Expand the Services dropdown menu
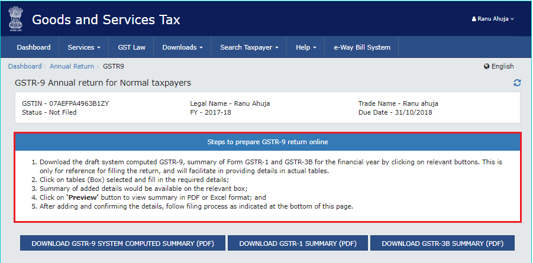Image resolution: width=533 pixels, height=263 pixels. pyautogui.click(x=84, y=47)
